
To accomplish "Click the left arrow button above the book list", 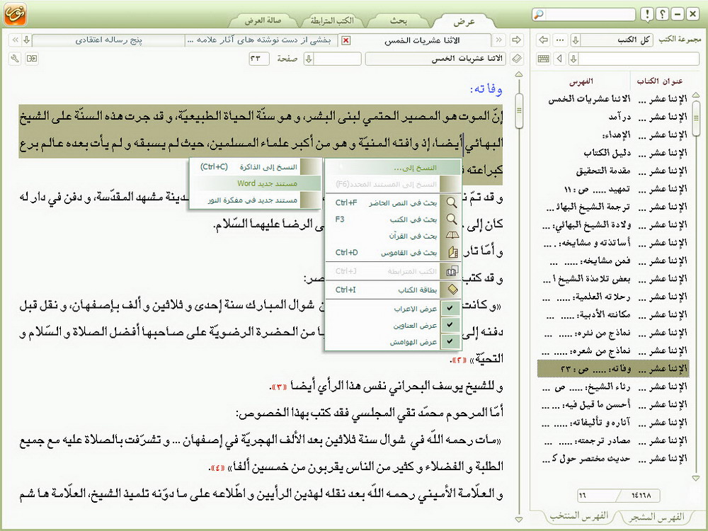I will coord(543,40).
